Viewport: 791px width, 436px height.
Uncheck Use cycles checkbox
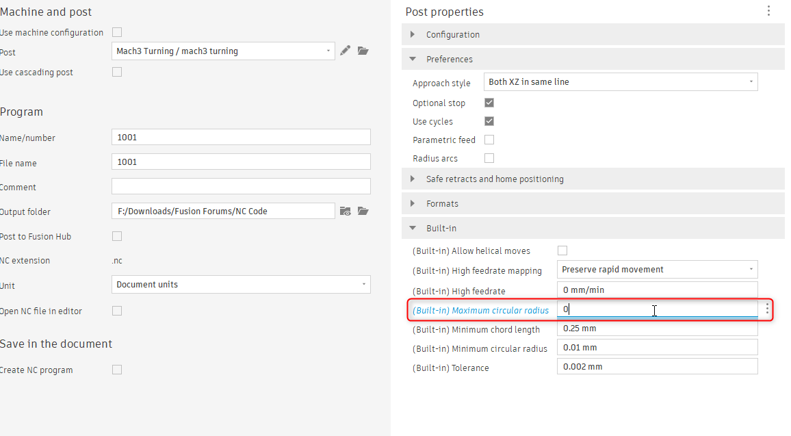click(489, 121)
